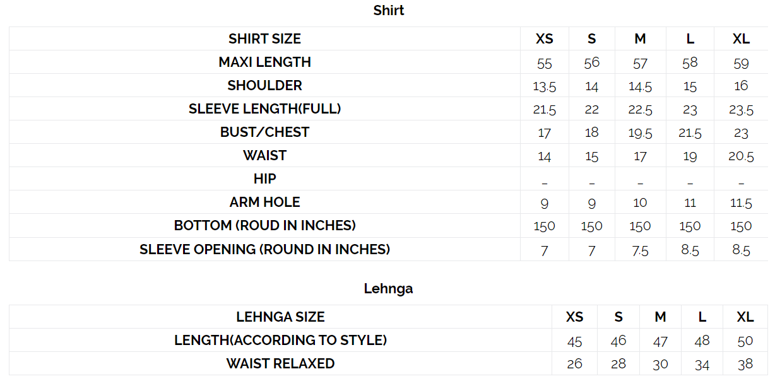
Task: Select the MAXI LENGTH row label
Action: (264, 62)
